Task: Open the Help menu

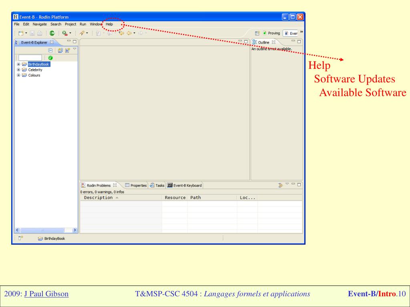Action: 109,24
